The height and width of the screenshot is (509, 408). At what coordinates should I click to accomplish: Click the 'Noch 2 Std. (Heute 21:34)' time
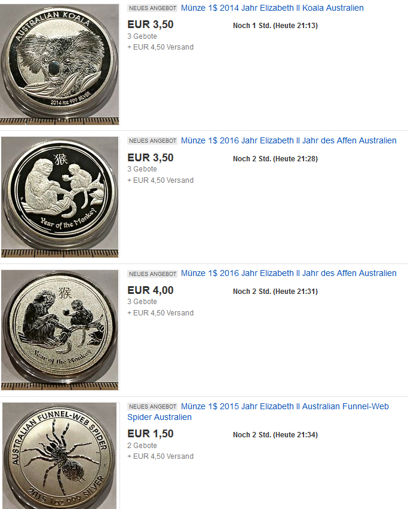275,435
